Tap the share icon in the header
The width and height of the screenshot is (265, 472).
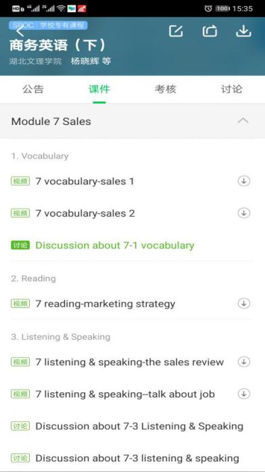click(210, 30)
